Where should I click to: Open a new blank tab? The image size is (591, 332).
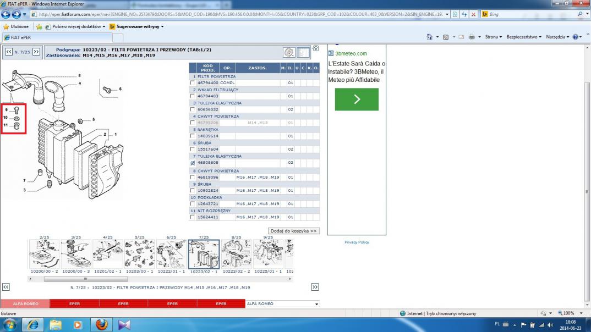(x=118, y=37)
